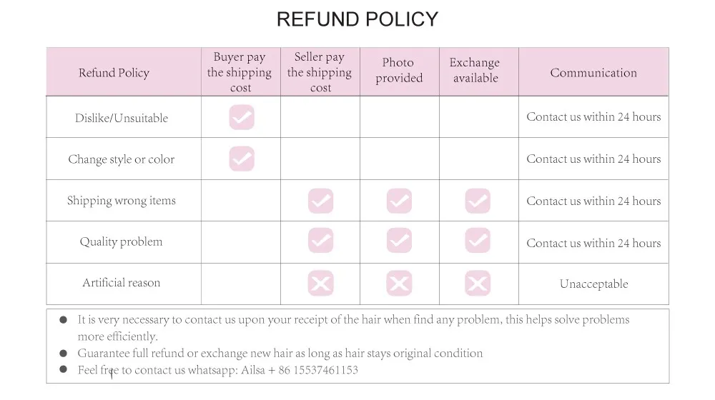Click the checkmark for Dislike/Unsuitable buyer pays shipping
The width and height of the screenshot is (715, 400).
point(242,117)
